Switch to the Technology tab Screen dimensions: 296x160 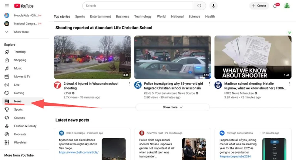(143, 17)
